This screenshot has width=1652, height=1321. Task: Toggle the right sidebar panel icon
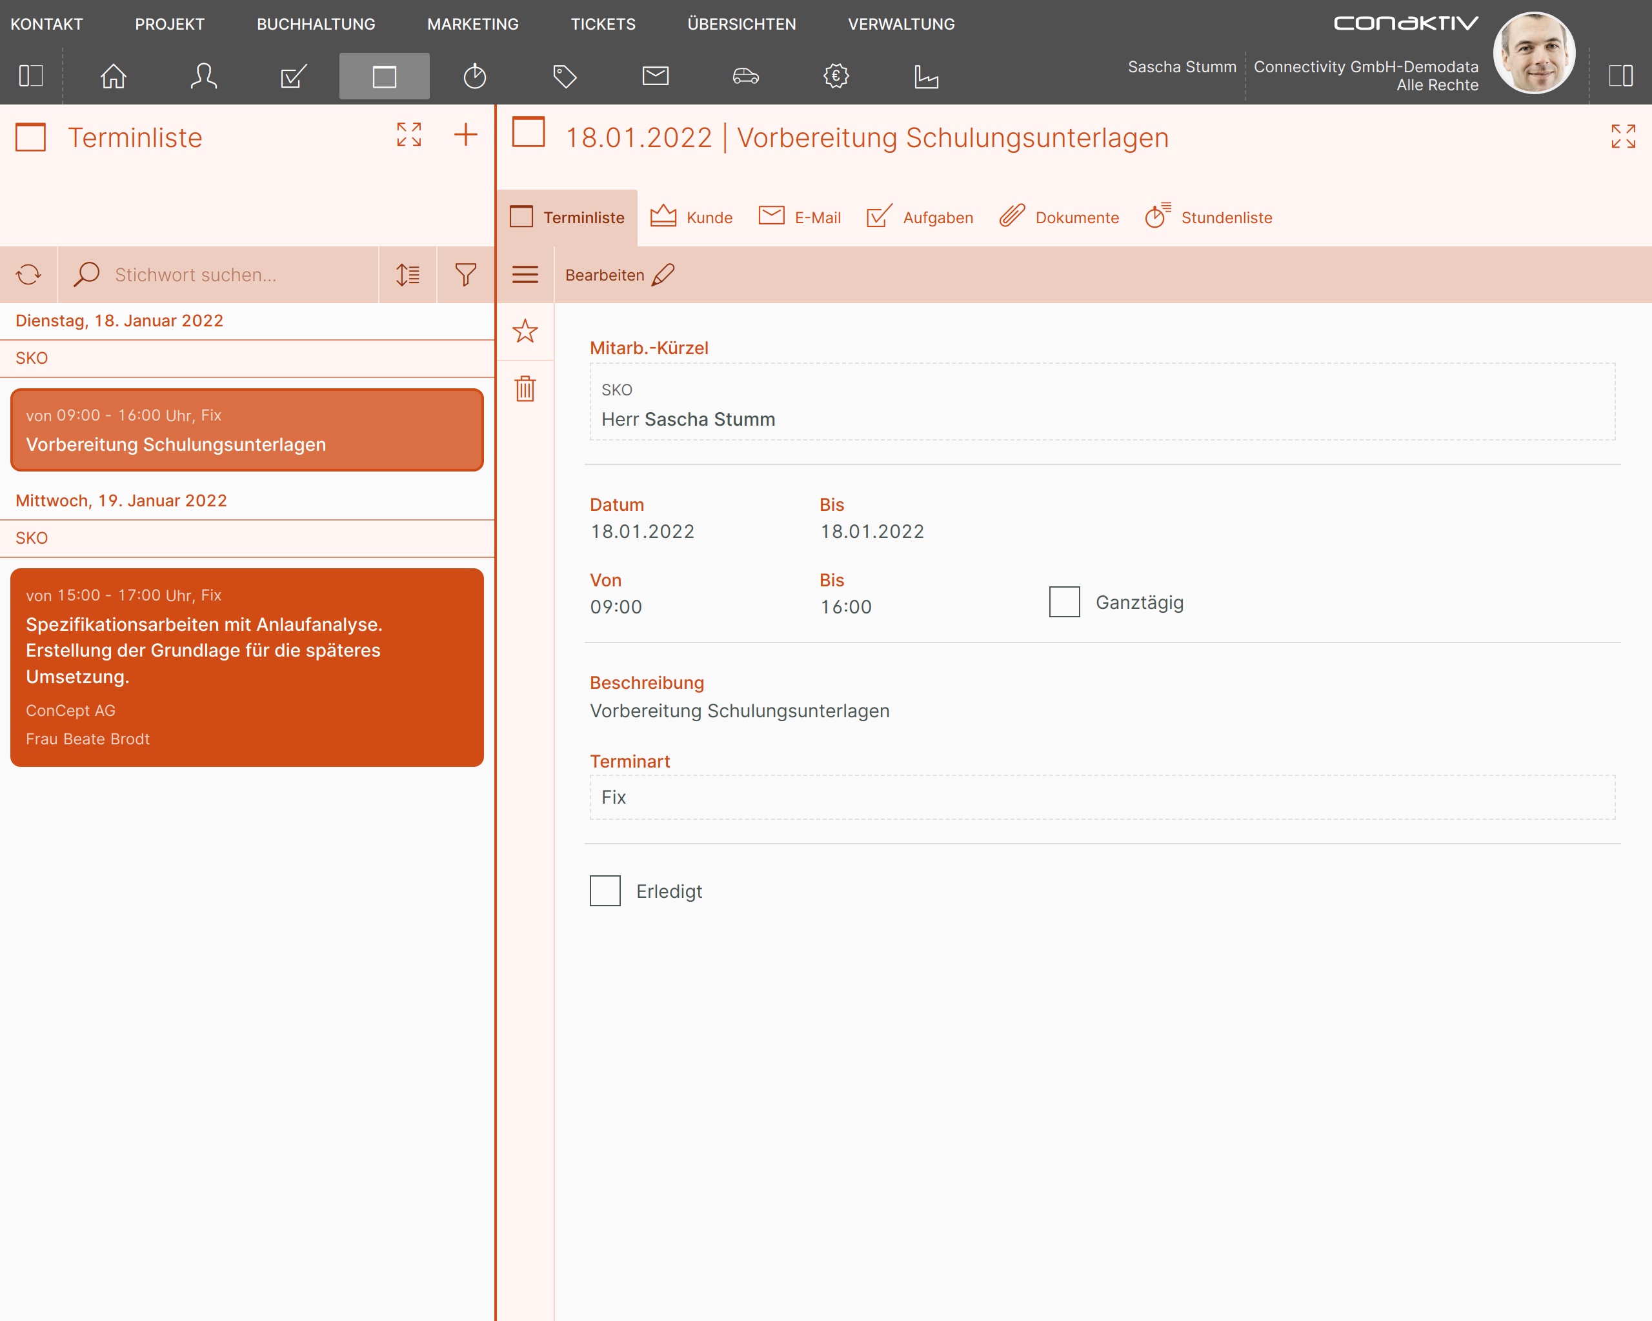pyautogui.click(x=1622, y=76)
